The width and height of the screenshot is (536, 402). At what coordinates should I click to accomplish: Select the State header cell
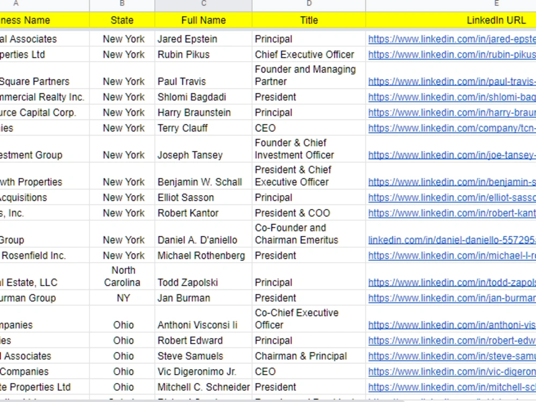coord(122,20)
